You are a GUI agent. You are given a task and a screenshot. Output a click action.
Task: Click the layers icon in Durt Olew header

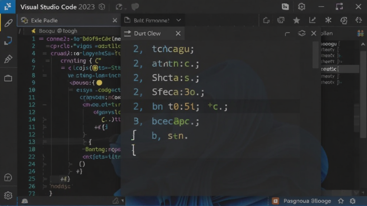tap(302, 33)
